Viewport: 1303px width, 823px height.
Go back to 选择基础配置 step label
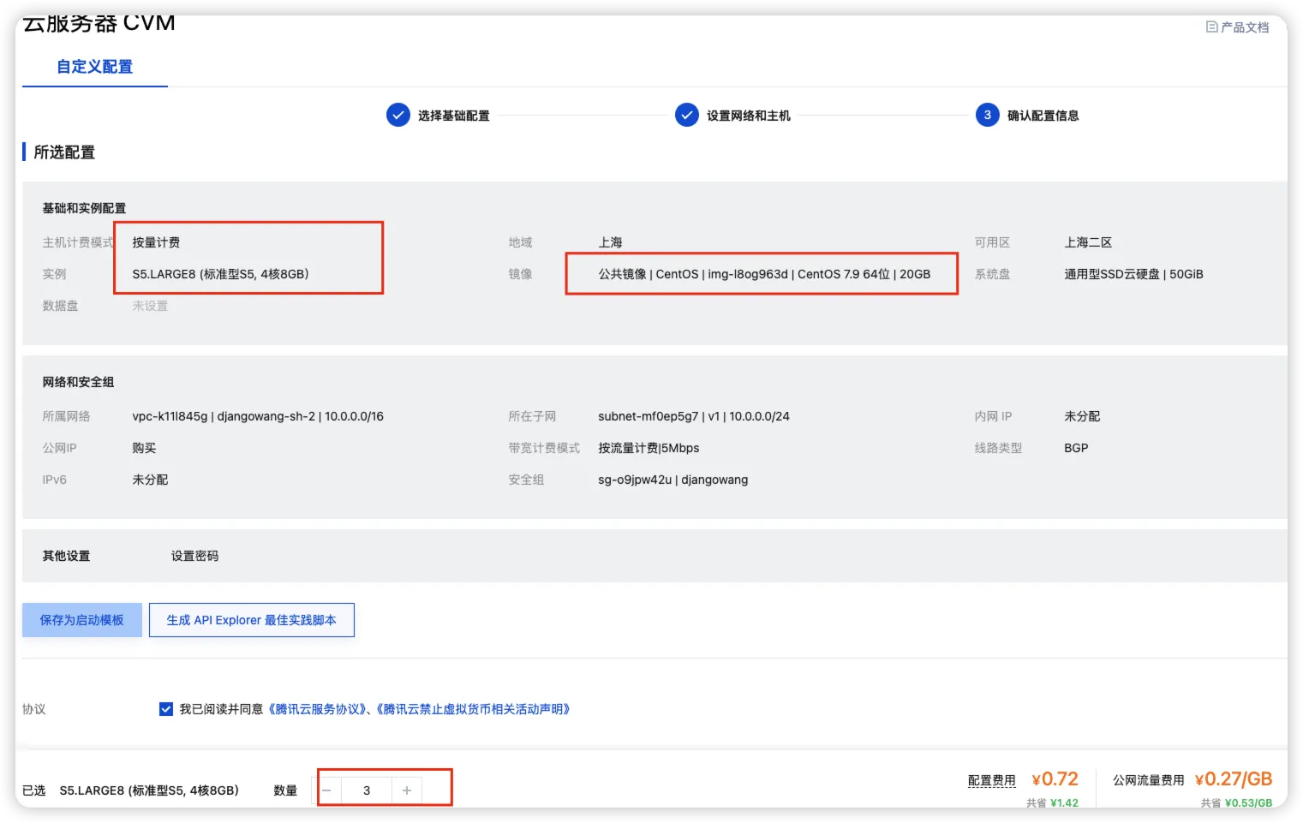tap(453, 116)
